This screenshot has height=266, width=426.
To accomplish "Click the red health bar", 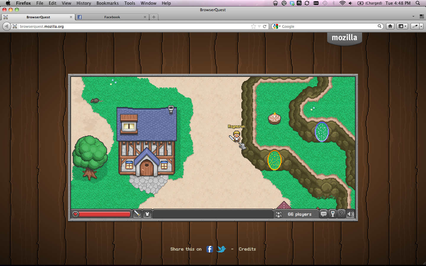I will coord(104,214).
